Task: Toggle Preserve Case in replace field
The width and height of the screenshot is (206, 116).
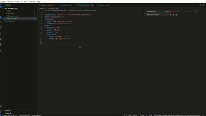Action: coord(170,15)
